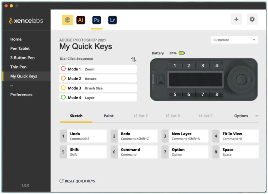
Task: Expand the Options menu chevron
Action: [257, 116]
